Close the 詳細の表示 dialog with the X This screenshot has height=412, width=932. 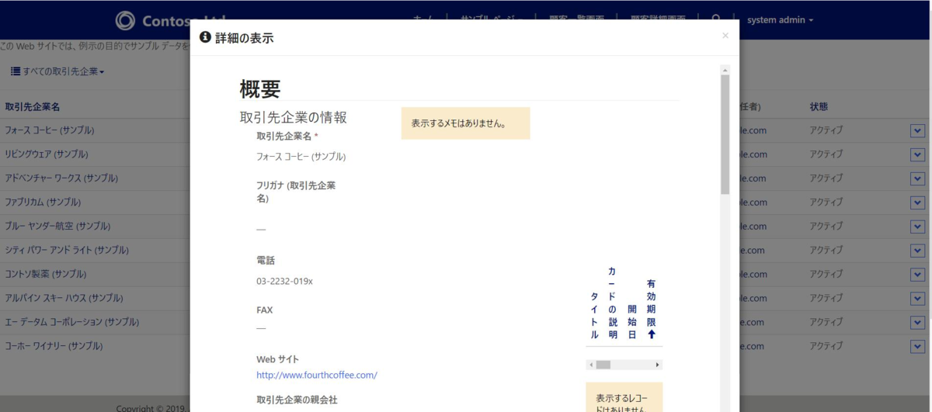click(x=725, y=36)
